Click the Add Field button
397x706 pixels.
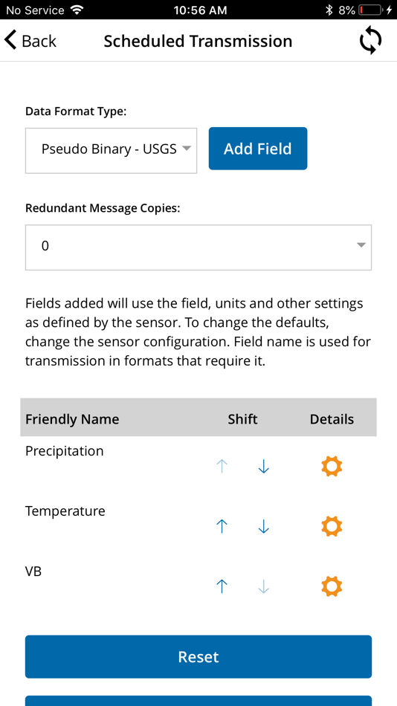pyautogui.click(x=258, y=149)
